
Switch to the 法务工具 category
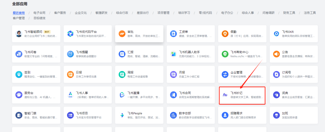pyautogui.click(x=310, y=13)
